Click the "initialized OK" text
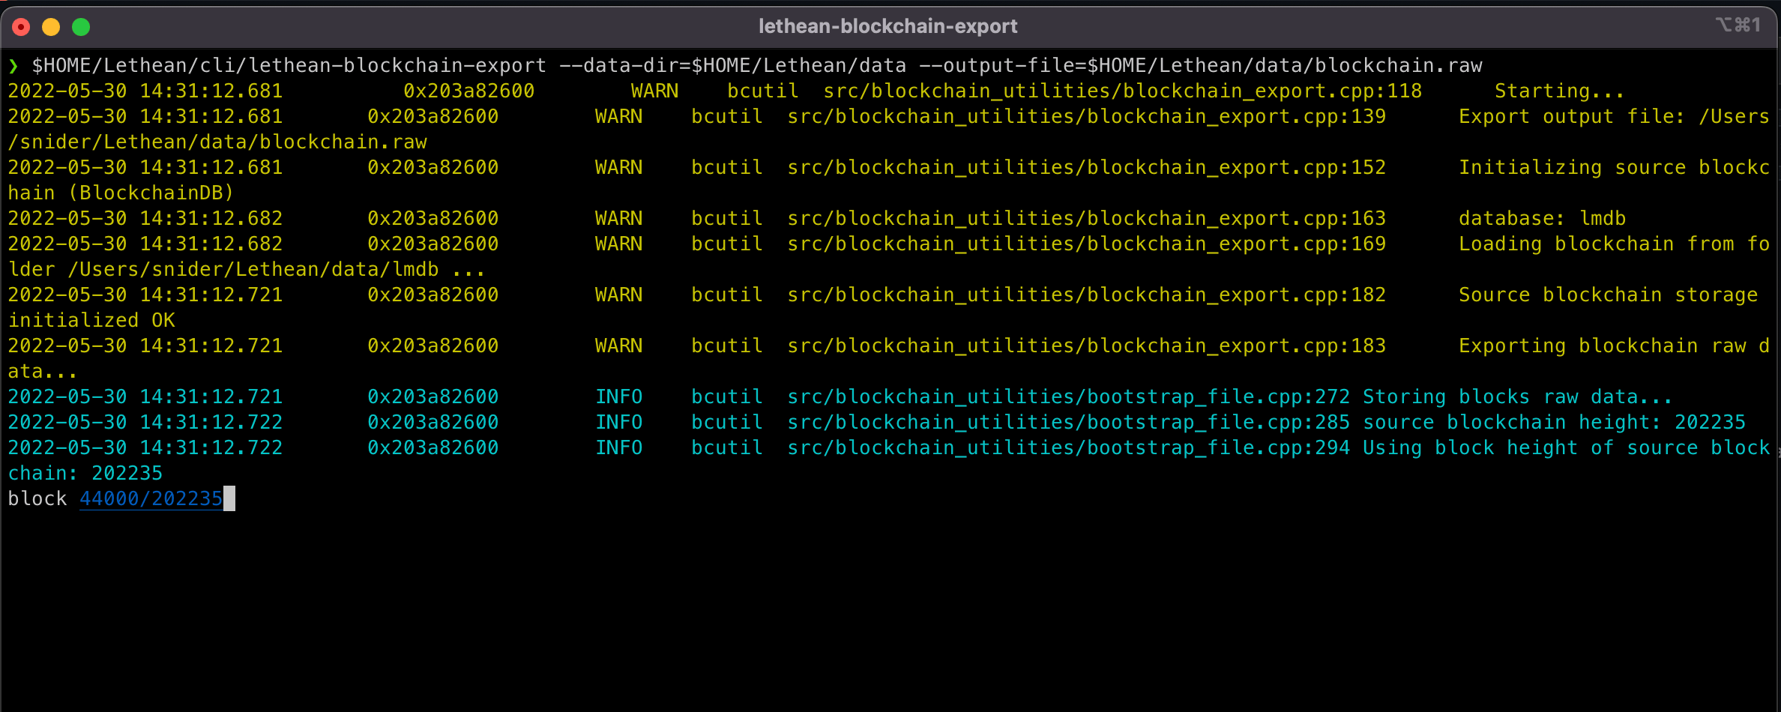Image resolution: width=1781 pixels, height=712 pixels. [x=91, y=321]
